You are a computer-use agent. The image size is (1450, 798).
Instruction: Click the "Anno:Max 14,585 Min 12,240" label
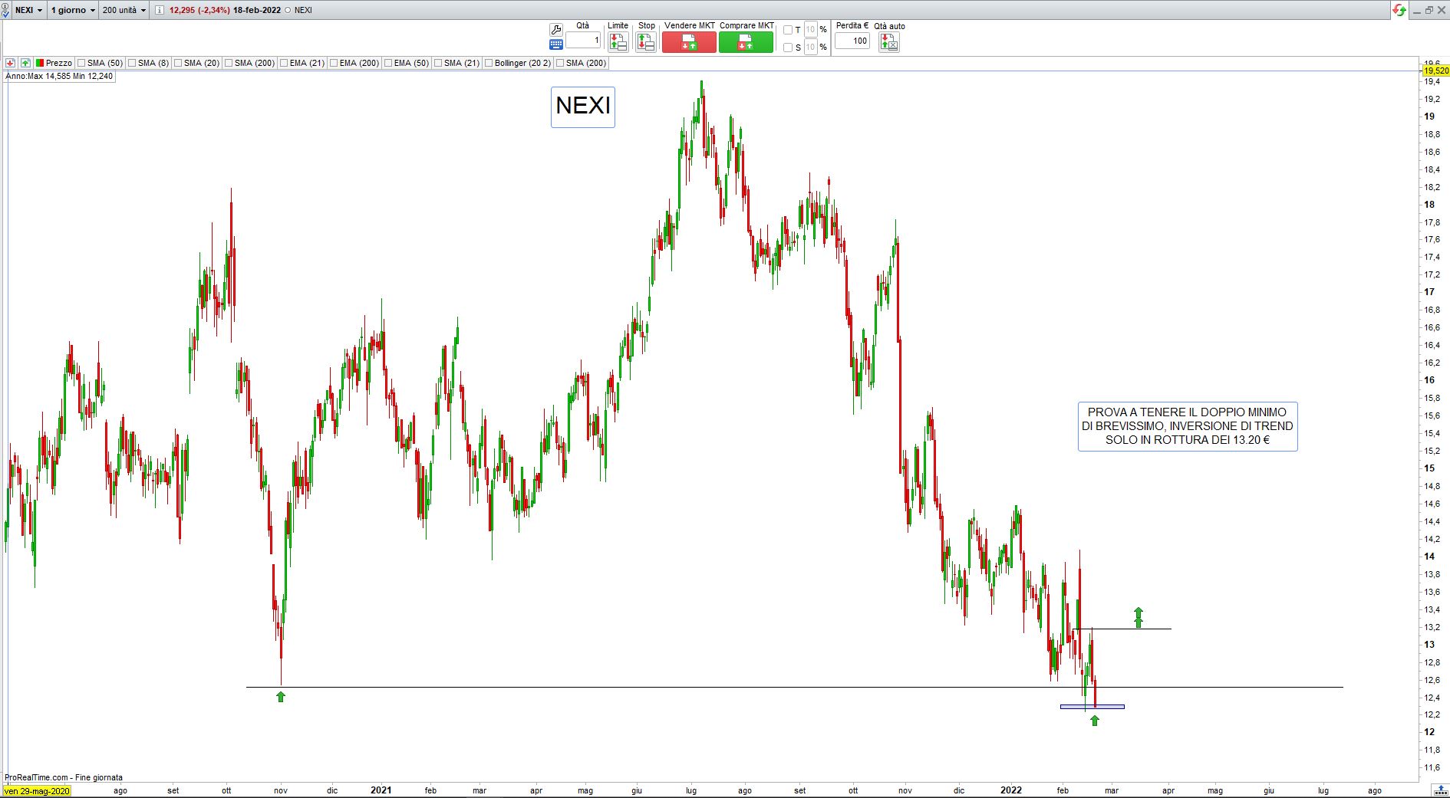click(59, 77)
